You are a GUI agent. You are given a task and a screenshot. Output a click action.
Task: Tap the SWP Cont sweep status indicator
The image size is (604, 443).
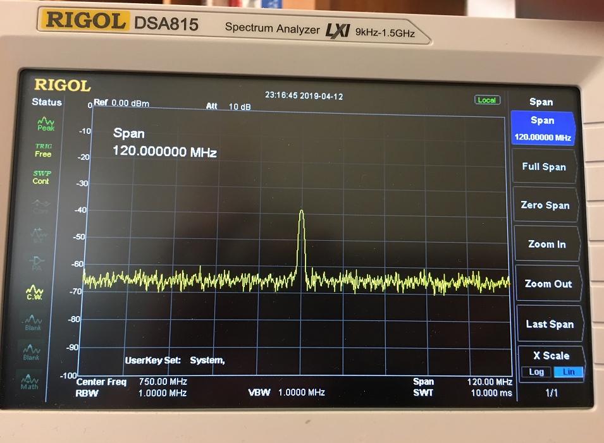(x=41, y=177)
